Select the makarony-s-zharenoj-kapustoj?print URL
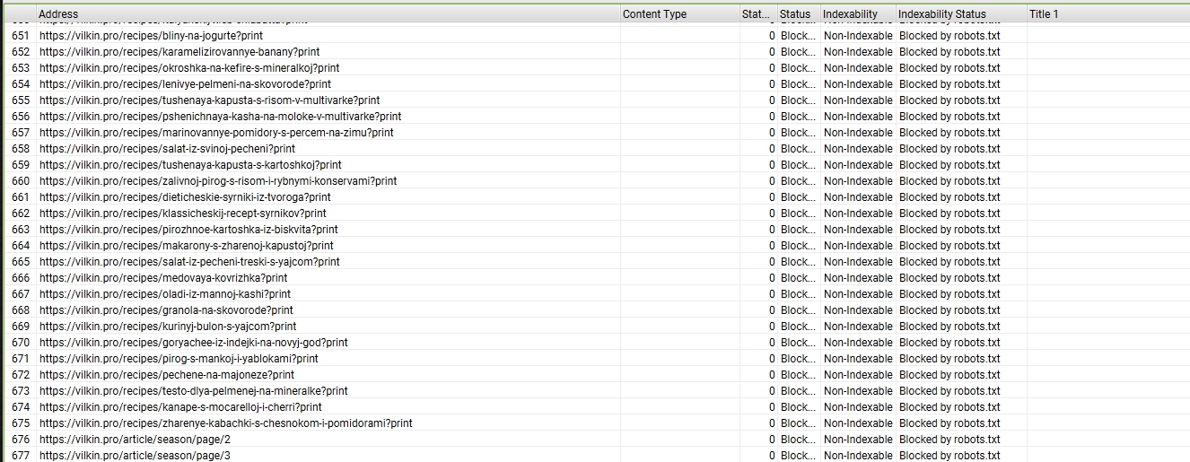1190x462 pixels. (x=187, y=246)
